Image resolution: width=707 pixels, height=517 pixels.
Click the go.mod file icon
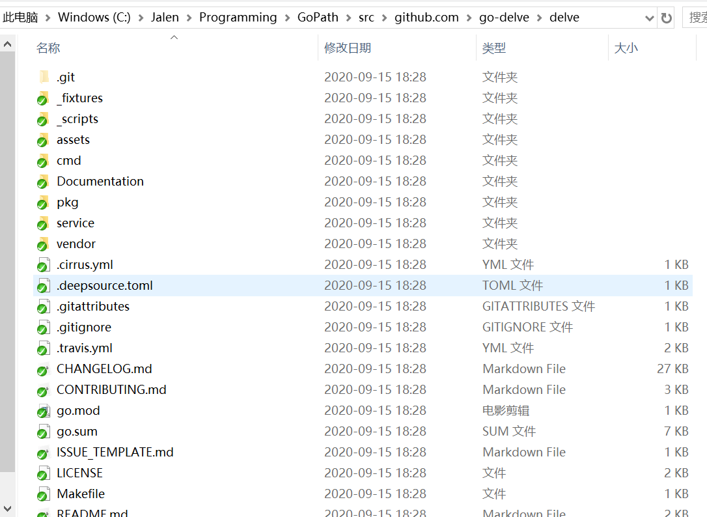[44, 411]
